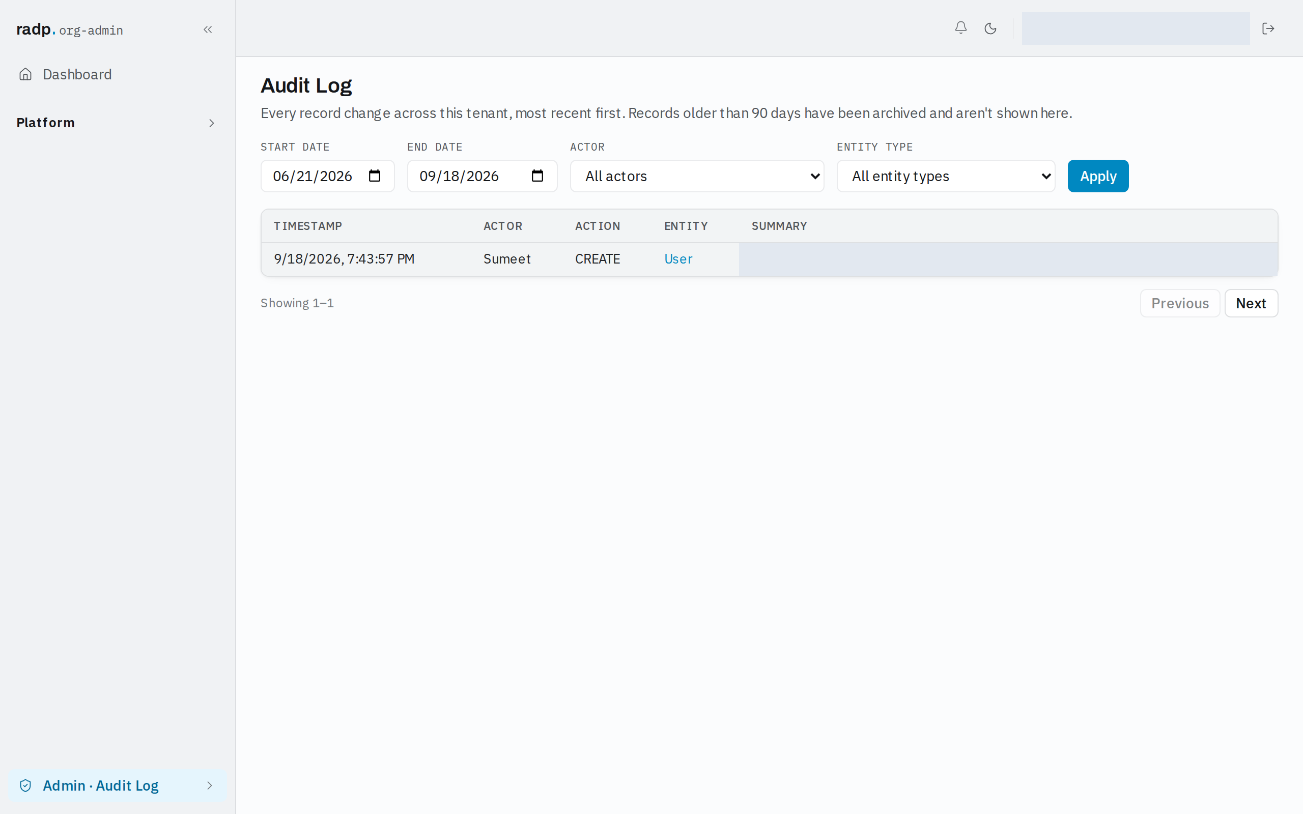1303x814 pixels.
Task: Expand the Platform section
Action: 118,123
